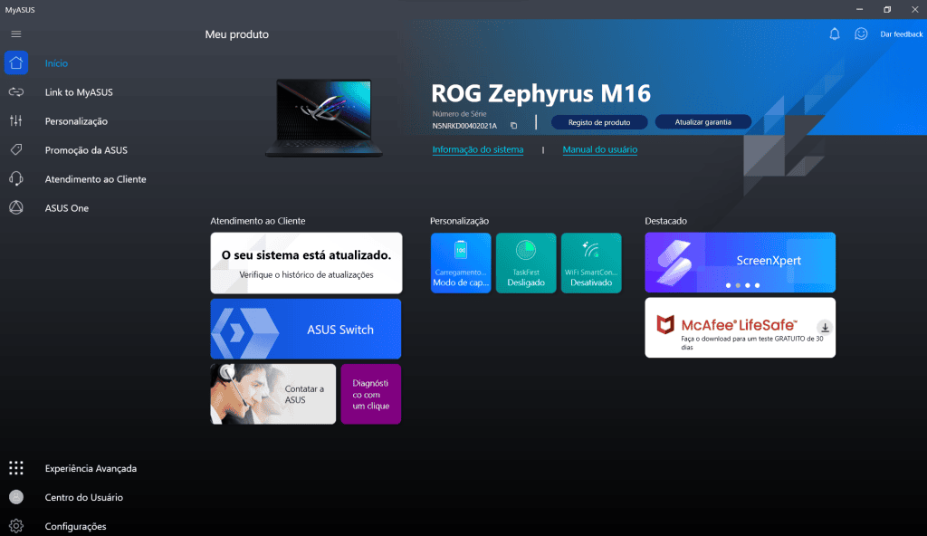Open Configurações at the bottom sidebar

point(74,526)
